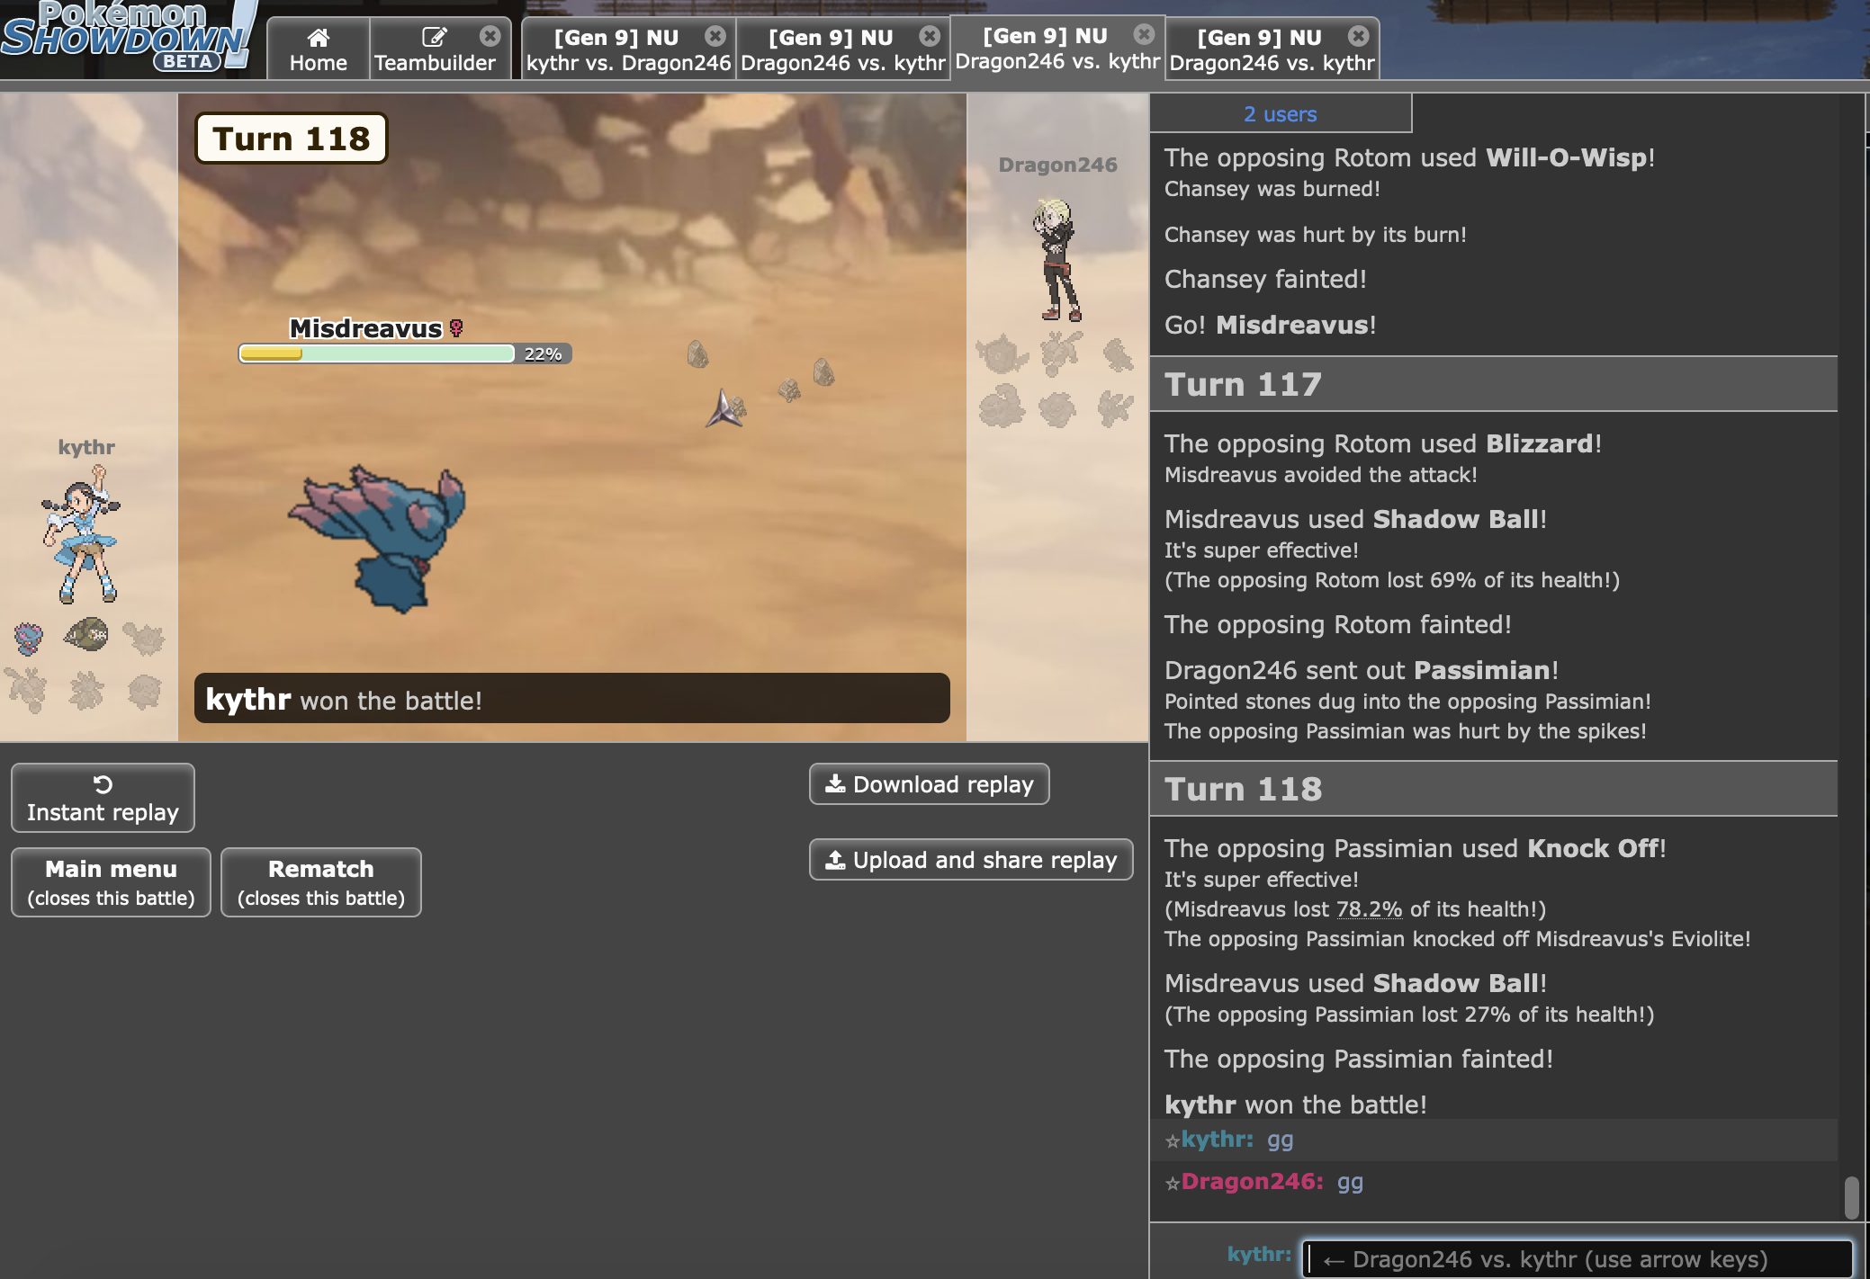This screenshot has height=1279, width=1870.
Task: Select kythr's fainted bottom-right team icon
Action: click(144, 692)
